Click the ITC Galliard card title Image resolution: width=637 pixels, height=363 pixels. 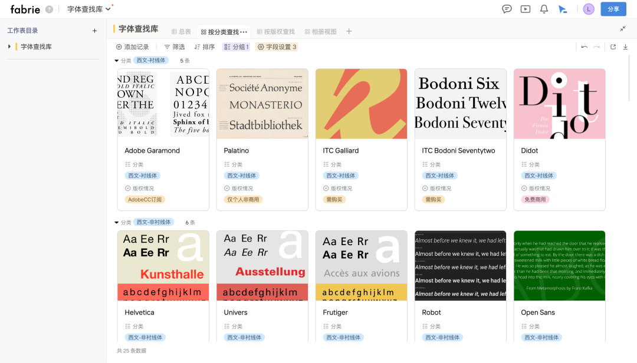tap(341, 151)
